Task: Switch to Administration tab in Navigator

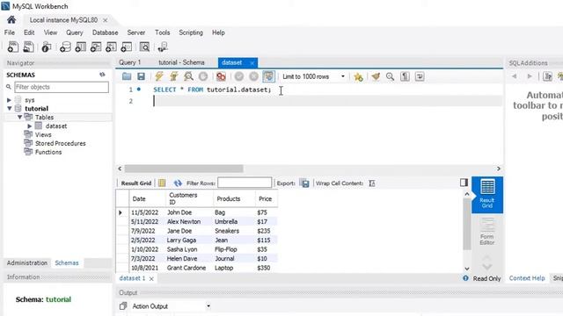Action: tap(27, 262)
